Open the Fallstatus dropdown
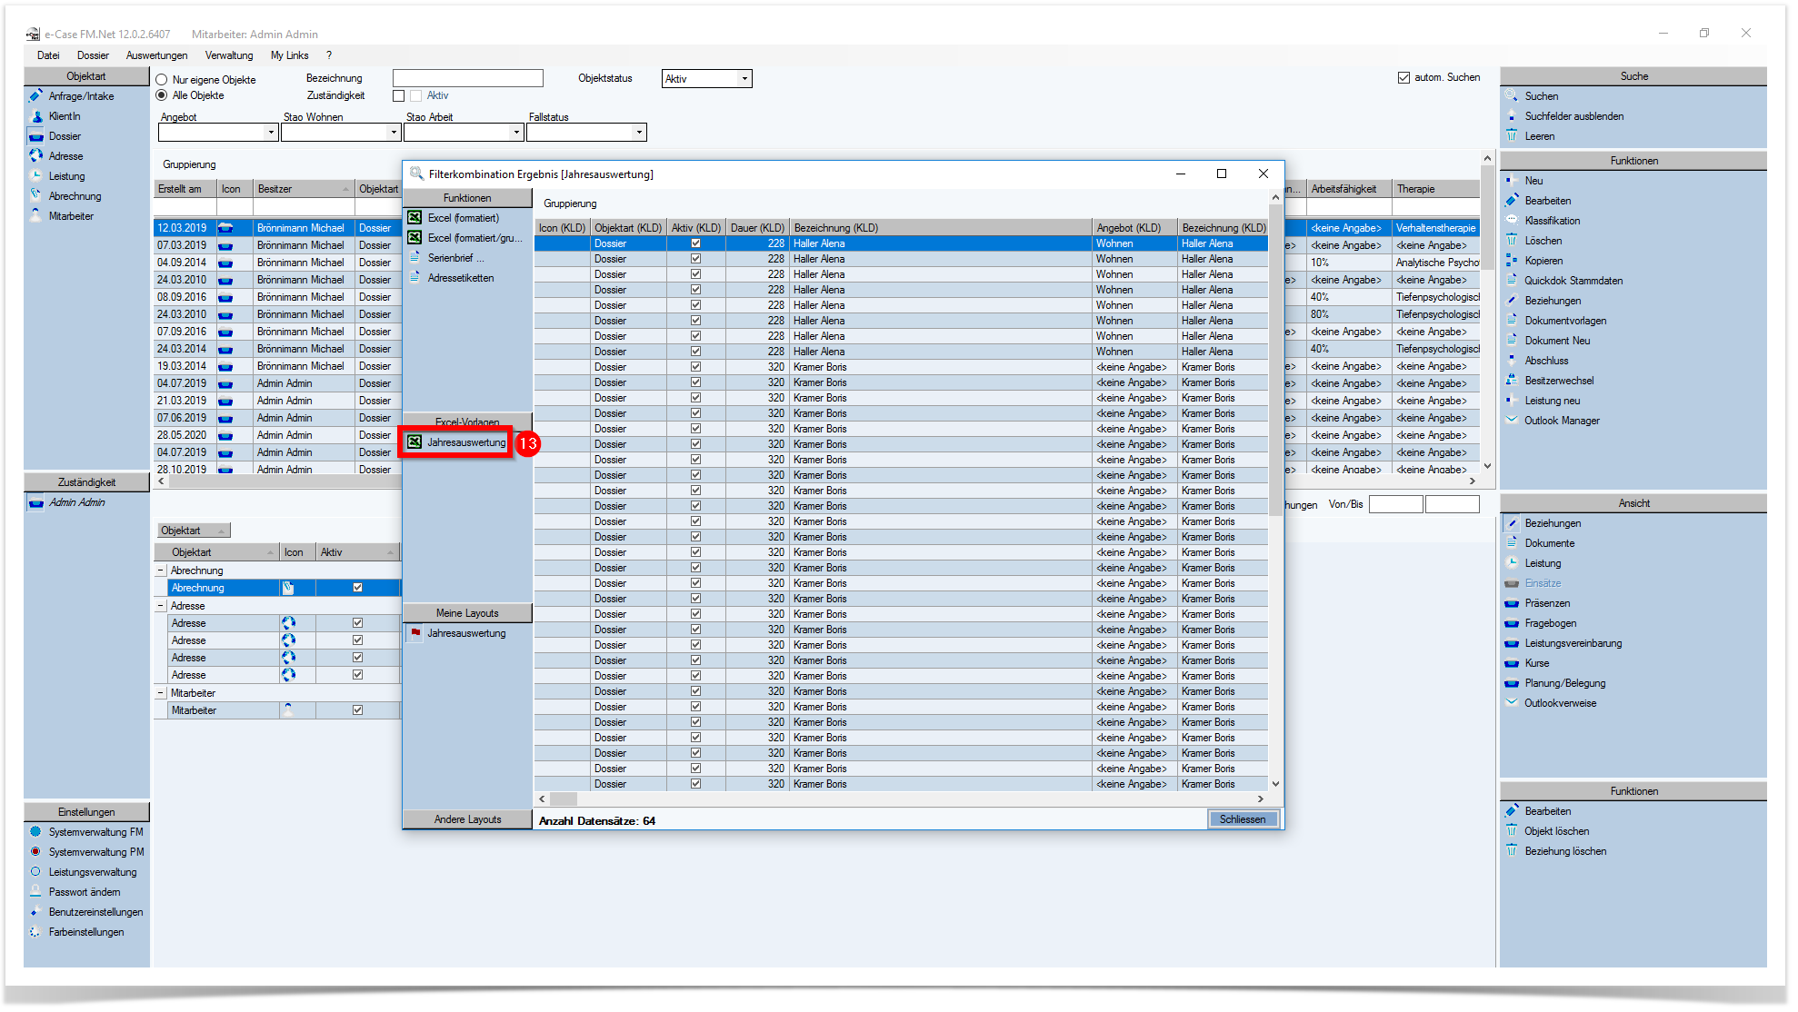The height and width of the screenshot is (1012, 1798). coord(639,133)
